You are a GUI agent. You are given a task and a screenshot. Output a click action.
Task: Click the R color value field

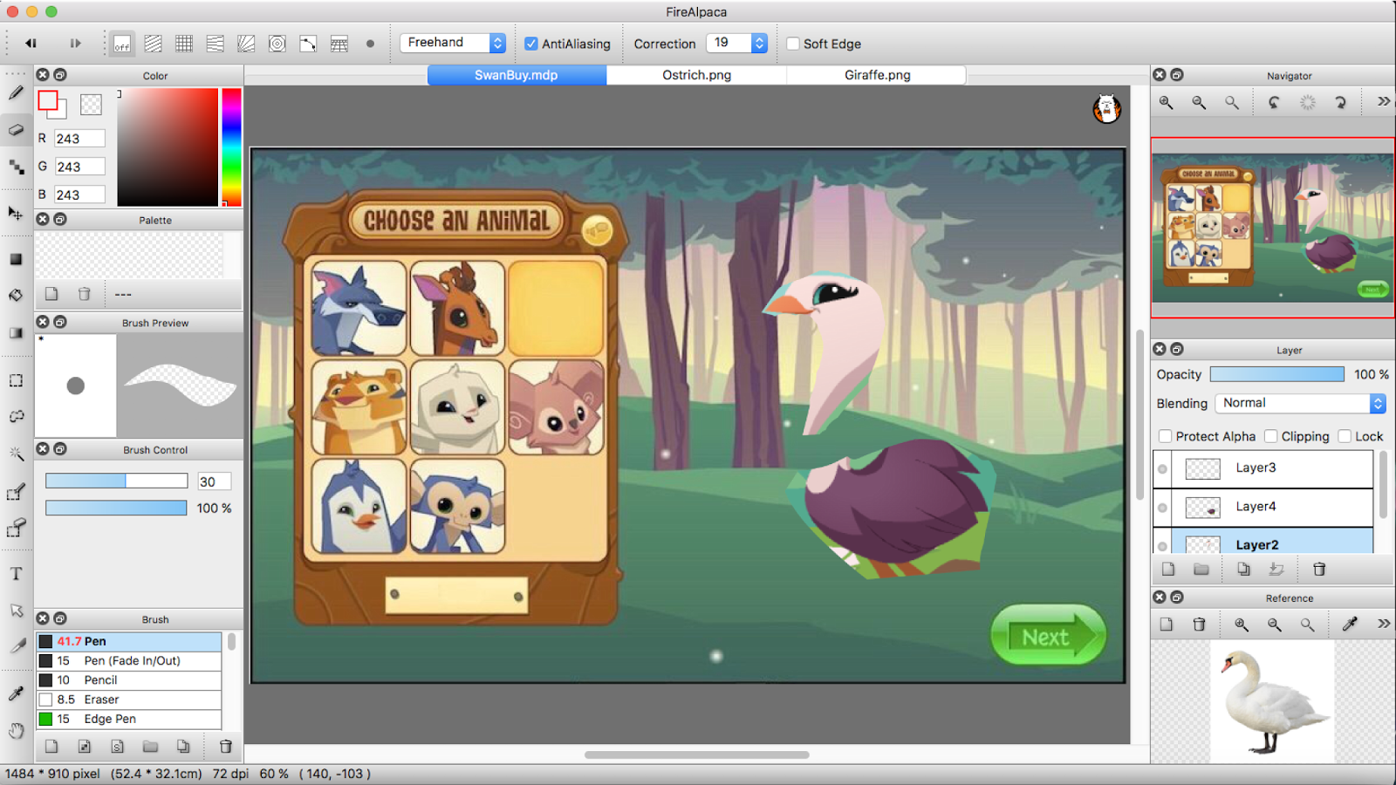coord(79,139)
